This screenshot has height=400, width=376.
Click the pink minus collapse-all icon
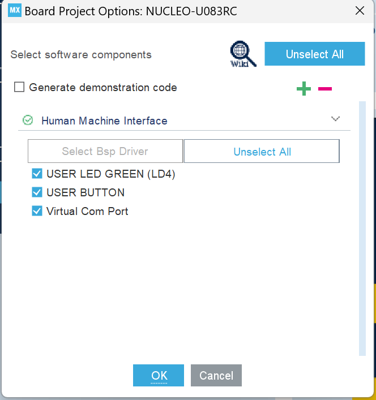point(325,88)
